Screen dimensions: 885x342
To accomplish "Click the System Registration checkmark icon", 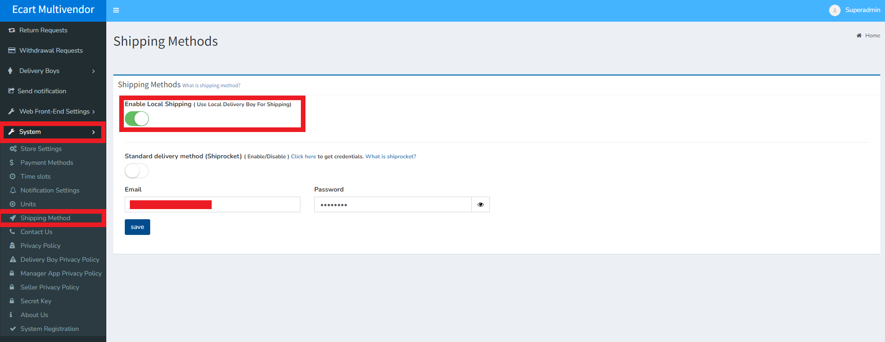I will pos(13,329).
